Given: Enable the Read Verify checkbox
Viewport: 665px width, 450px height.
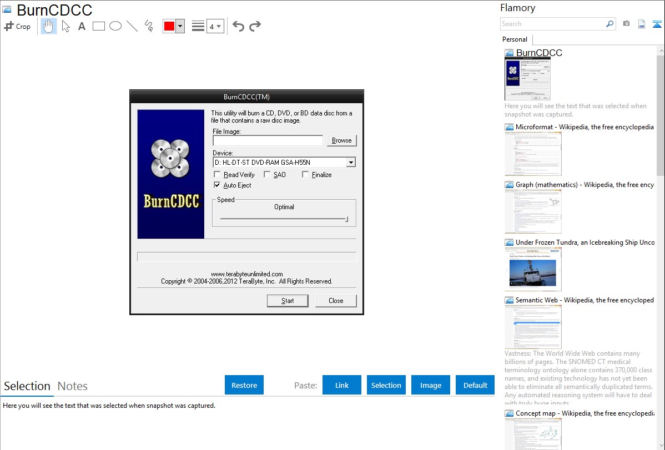Looking at the screenshot, I should tap(217, 175).
